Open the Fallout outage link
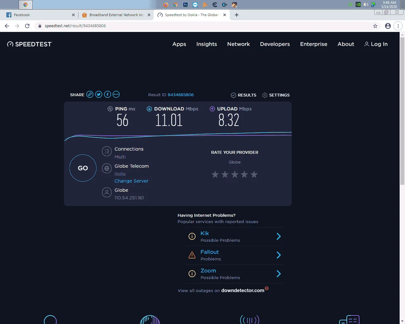This screenshot has height=324, width=405. [209, 252]
